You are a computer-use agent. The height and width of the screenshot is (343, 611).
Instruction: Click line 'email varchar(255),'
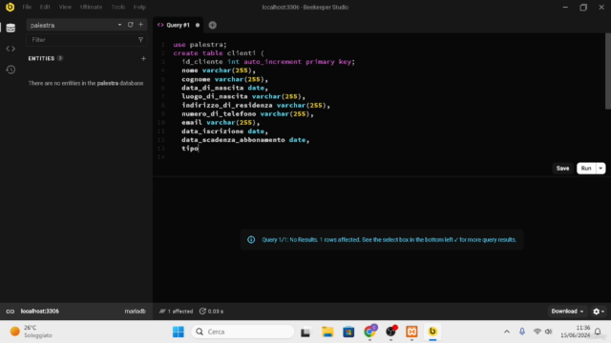[221, 122]
